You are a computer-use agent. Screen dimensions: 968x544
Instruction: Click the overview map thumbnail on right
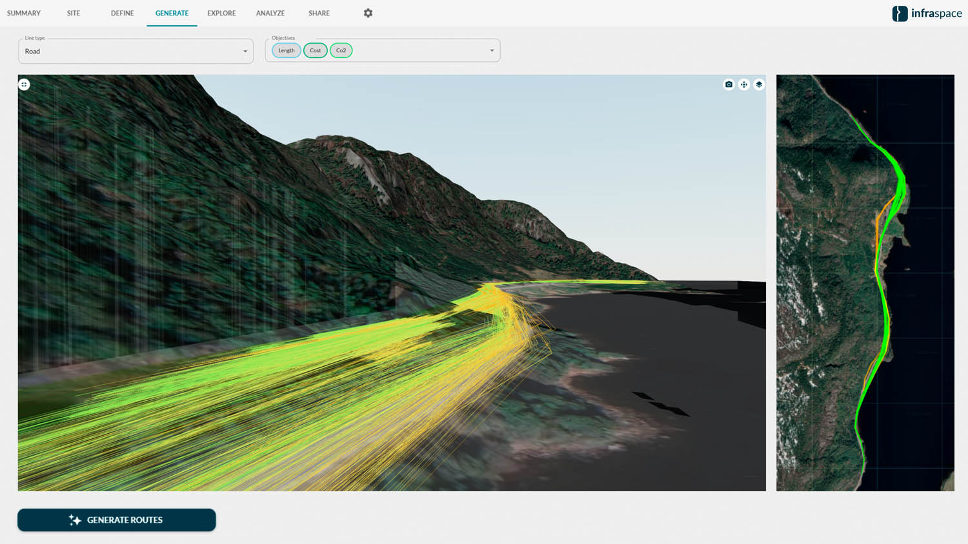(865, 282)
